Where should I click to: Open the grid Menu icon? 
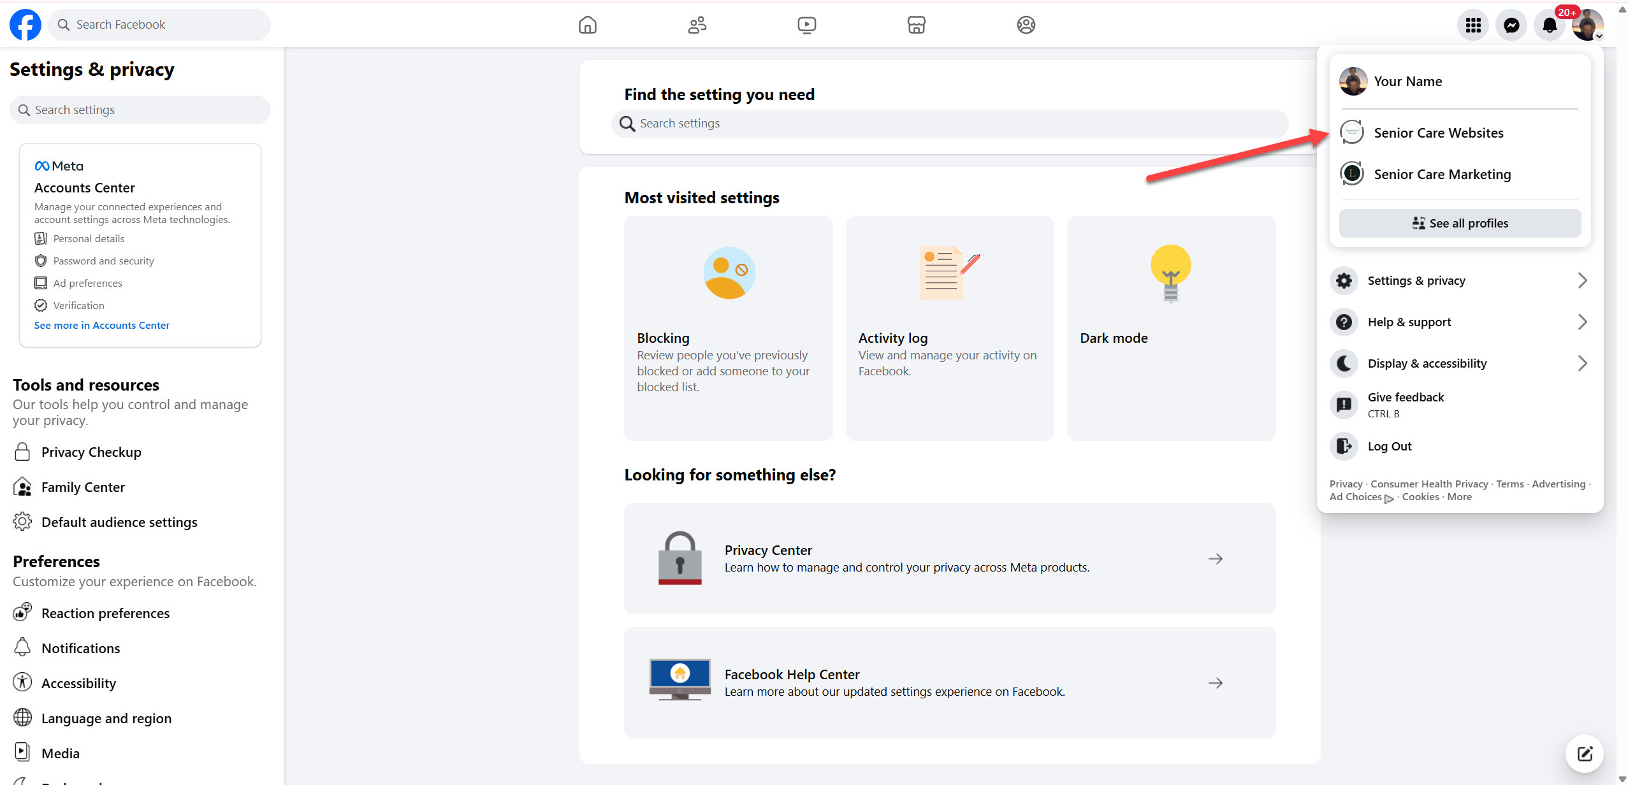tap(1472, 25)
